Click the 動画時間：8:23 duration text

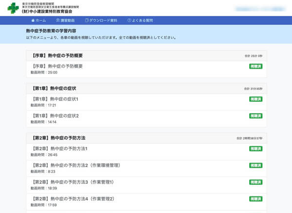43,172
